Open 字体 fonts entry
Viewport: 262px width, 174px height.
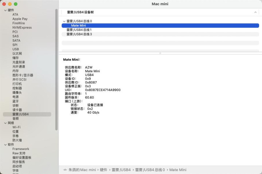pos(15,171)
